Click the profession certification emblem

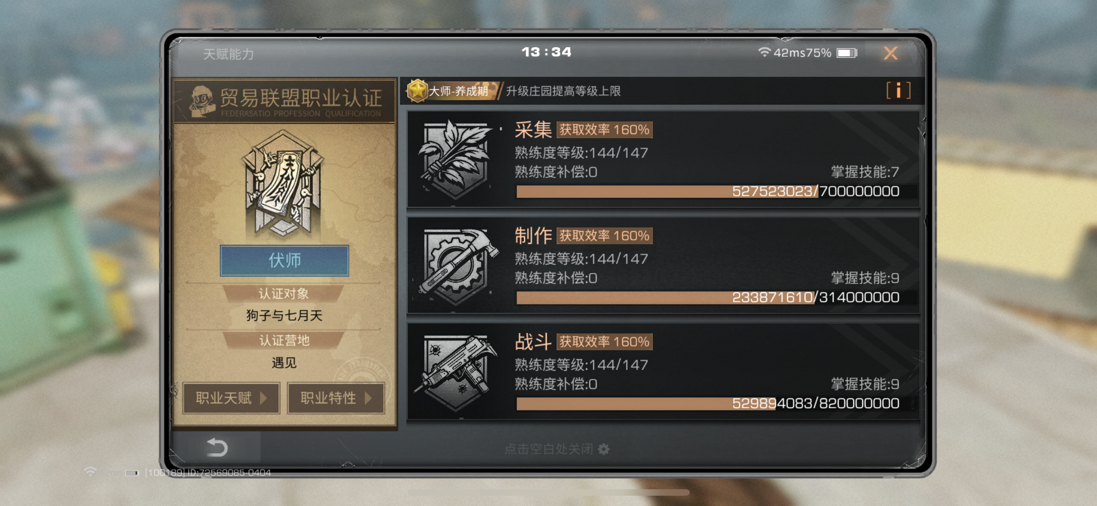point(283,185)
